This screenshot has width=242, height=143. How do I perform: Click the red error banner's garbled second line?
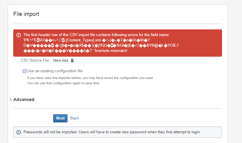point(87,40)
